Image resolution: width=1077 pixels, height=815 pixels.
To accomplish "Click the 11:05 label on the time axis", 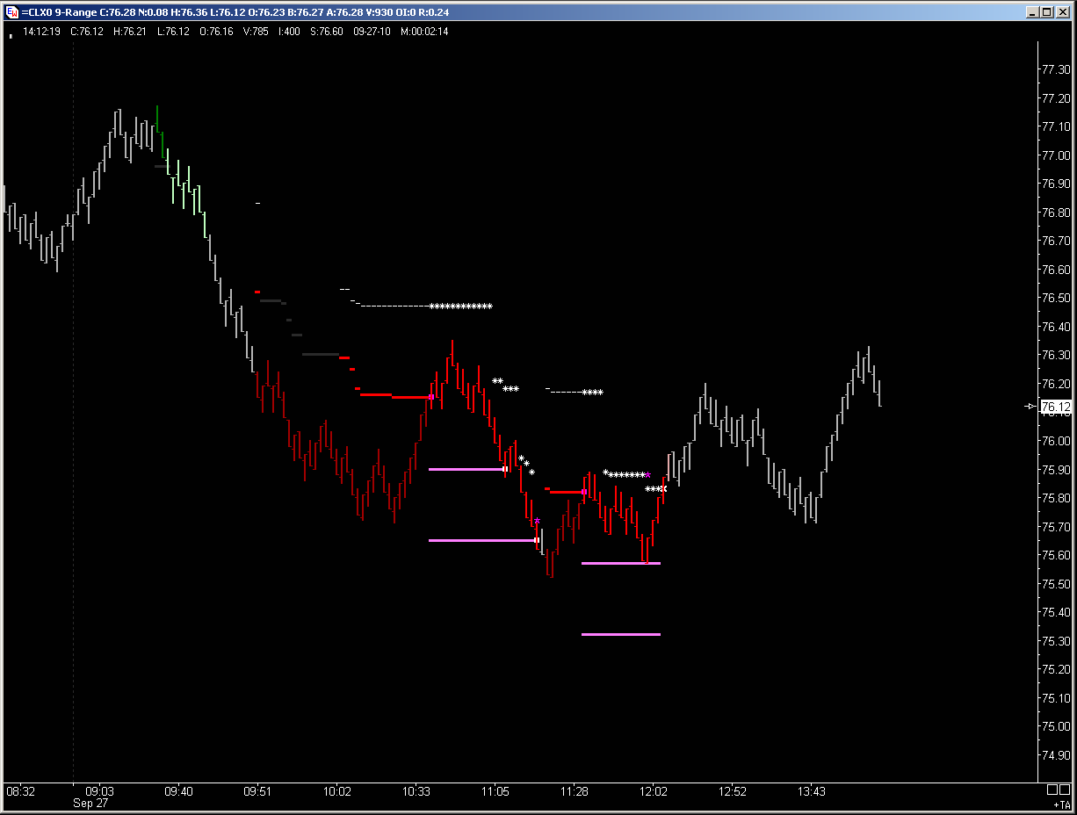I will point(495,792).
